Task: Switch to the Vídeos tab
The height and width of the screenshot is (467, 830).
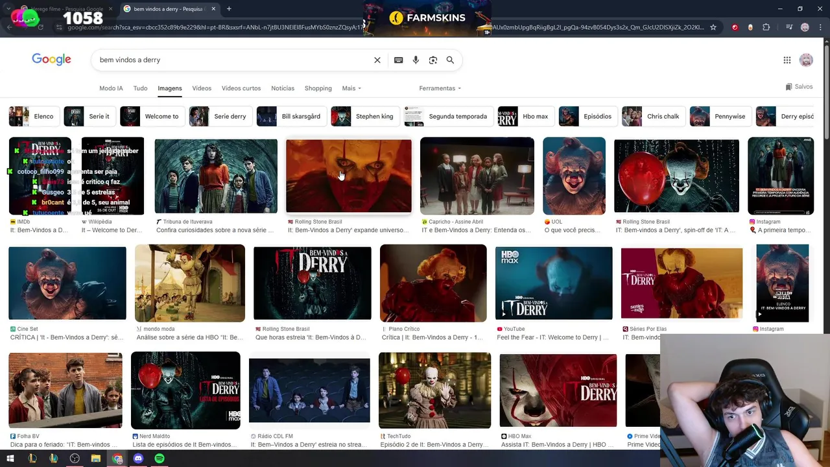Action: tap(202, 88)
